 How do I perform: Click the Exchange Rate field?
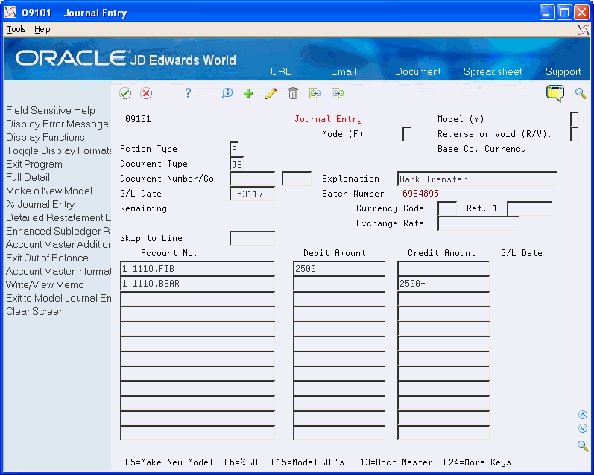pyautogui.click(x=478, y=223)
